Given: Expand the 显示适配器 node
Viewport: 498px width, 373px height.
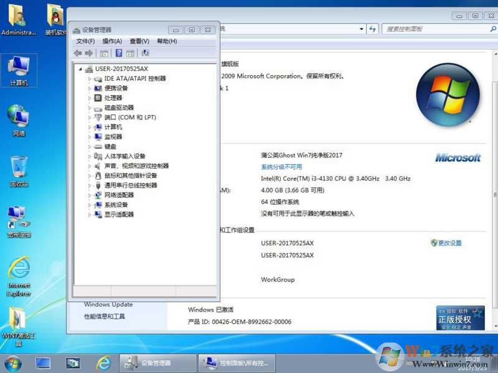Looking at the screenshot, I should point(90,214).
